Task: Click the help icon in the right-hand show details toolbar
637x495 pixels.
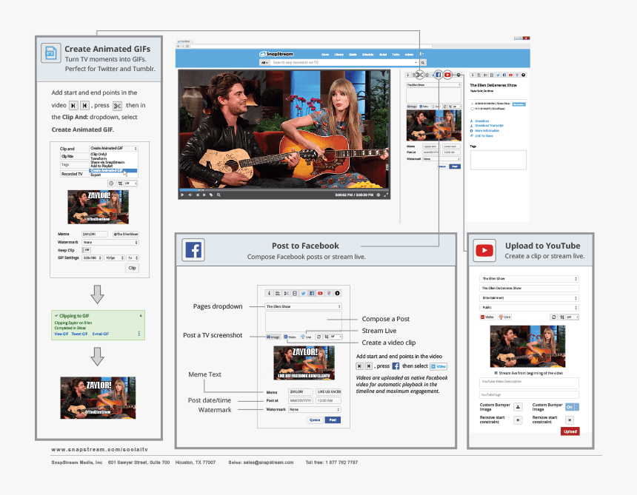Action: [523, 75]
